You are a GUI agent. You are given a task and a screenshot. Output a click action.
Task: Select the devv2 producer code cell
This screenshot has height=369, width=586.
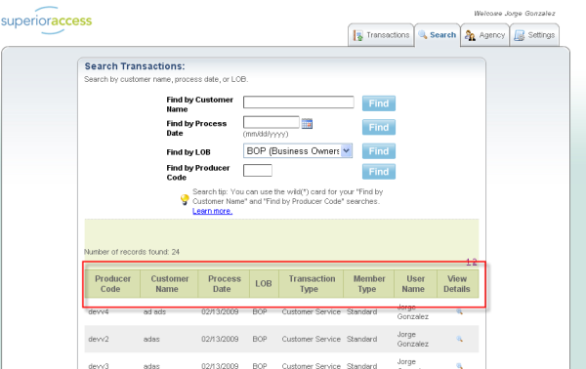point(99,339)
